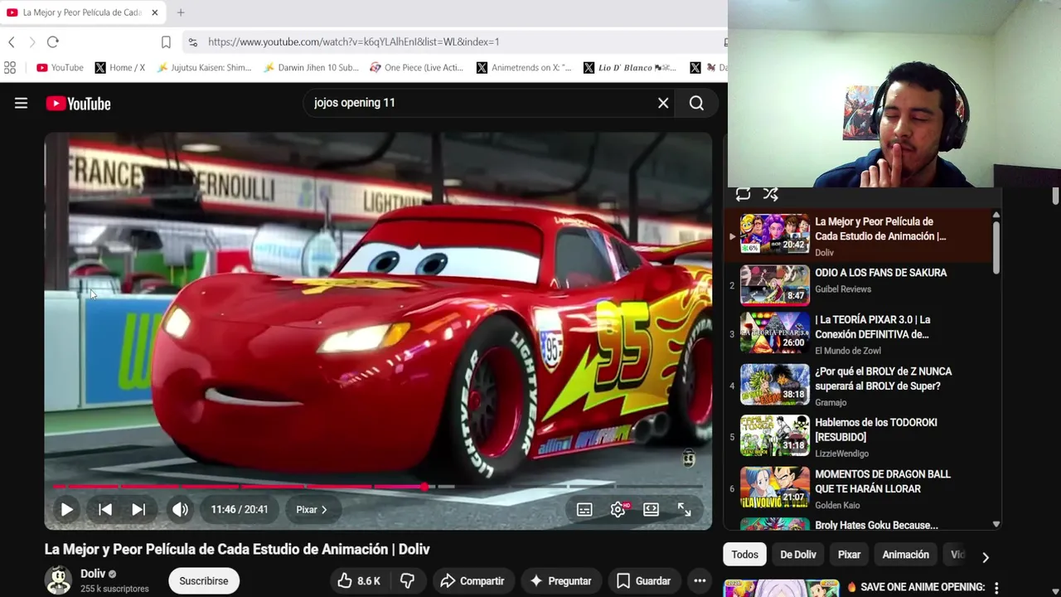This screenshot has width=1061, height=597.
Task: Click the Suscribirse button
Action: click(x=204, y=580)
